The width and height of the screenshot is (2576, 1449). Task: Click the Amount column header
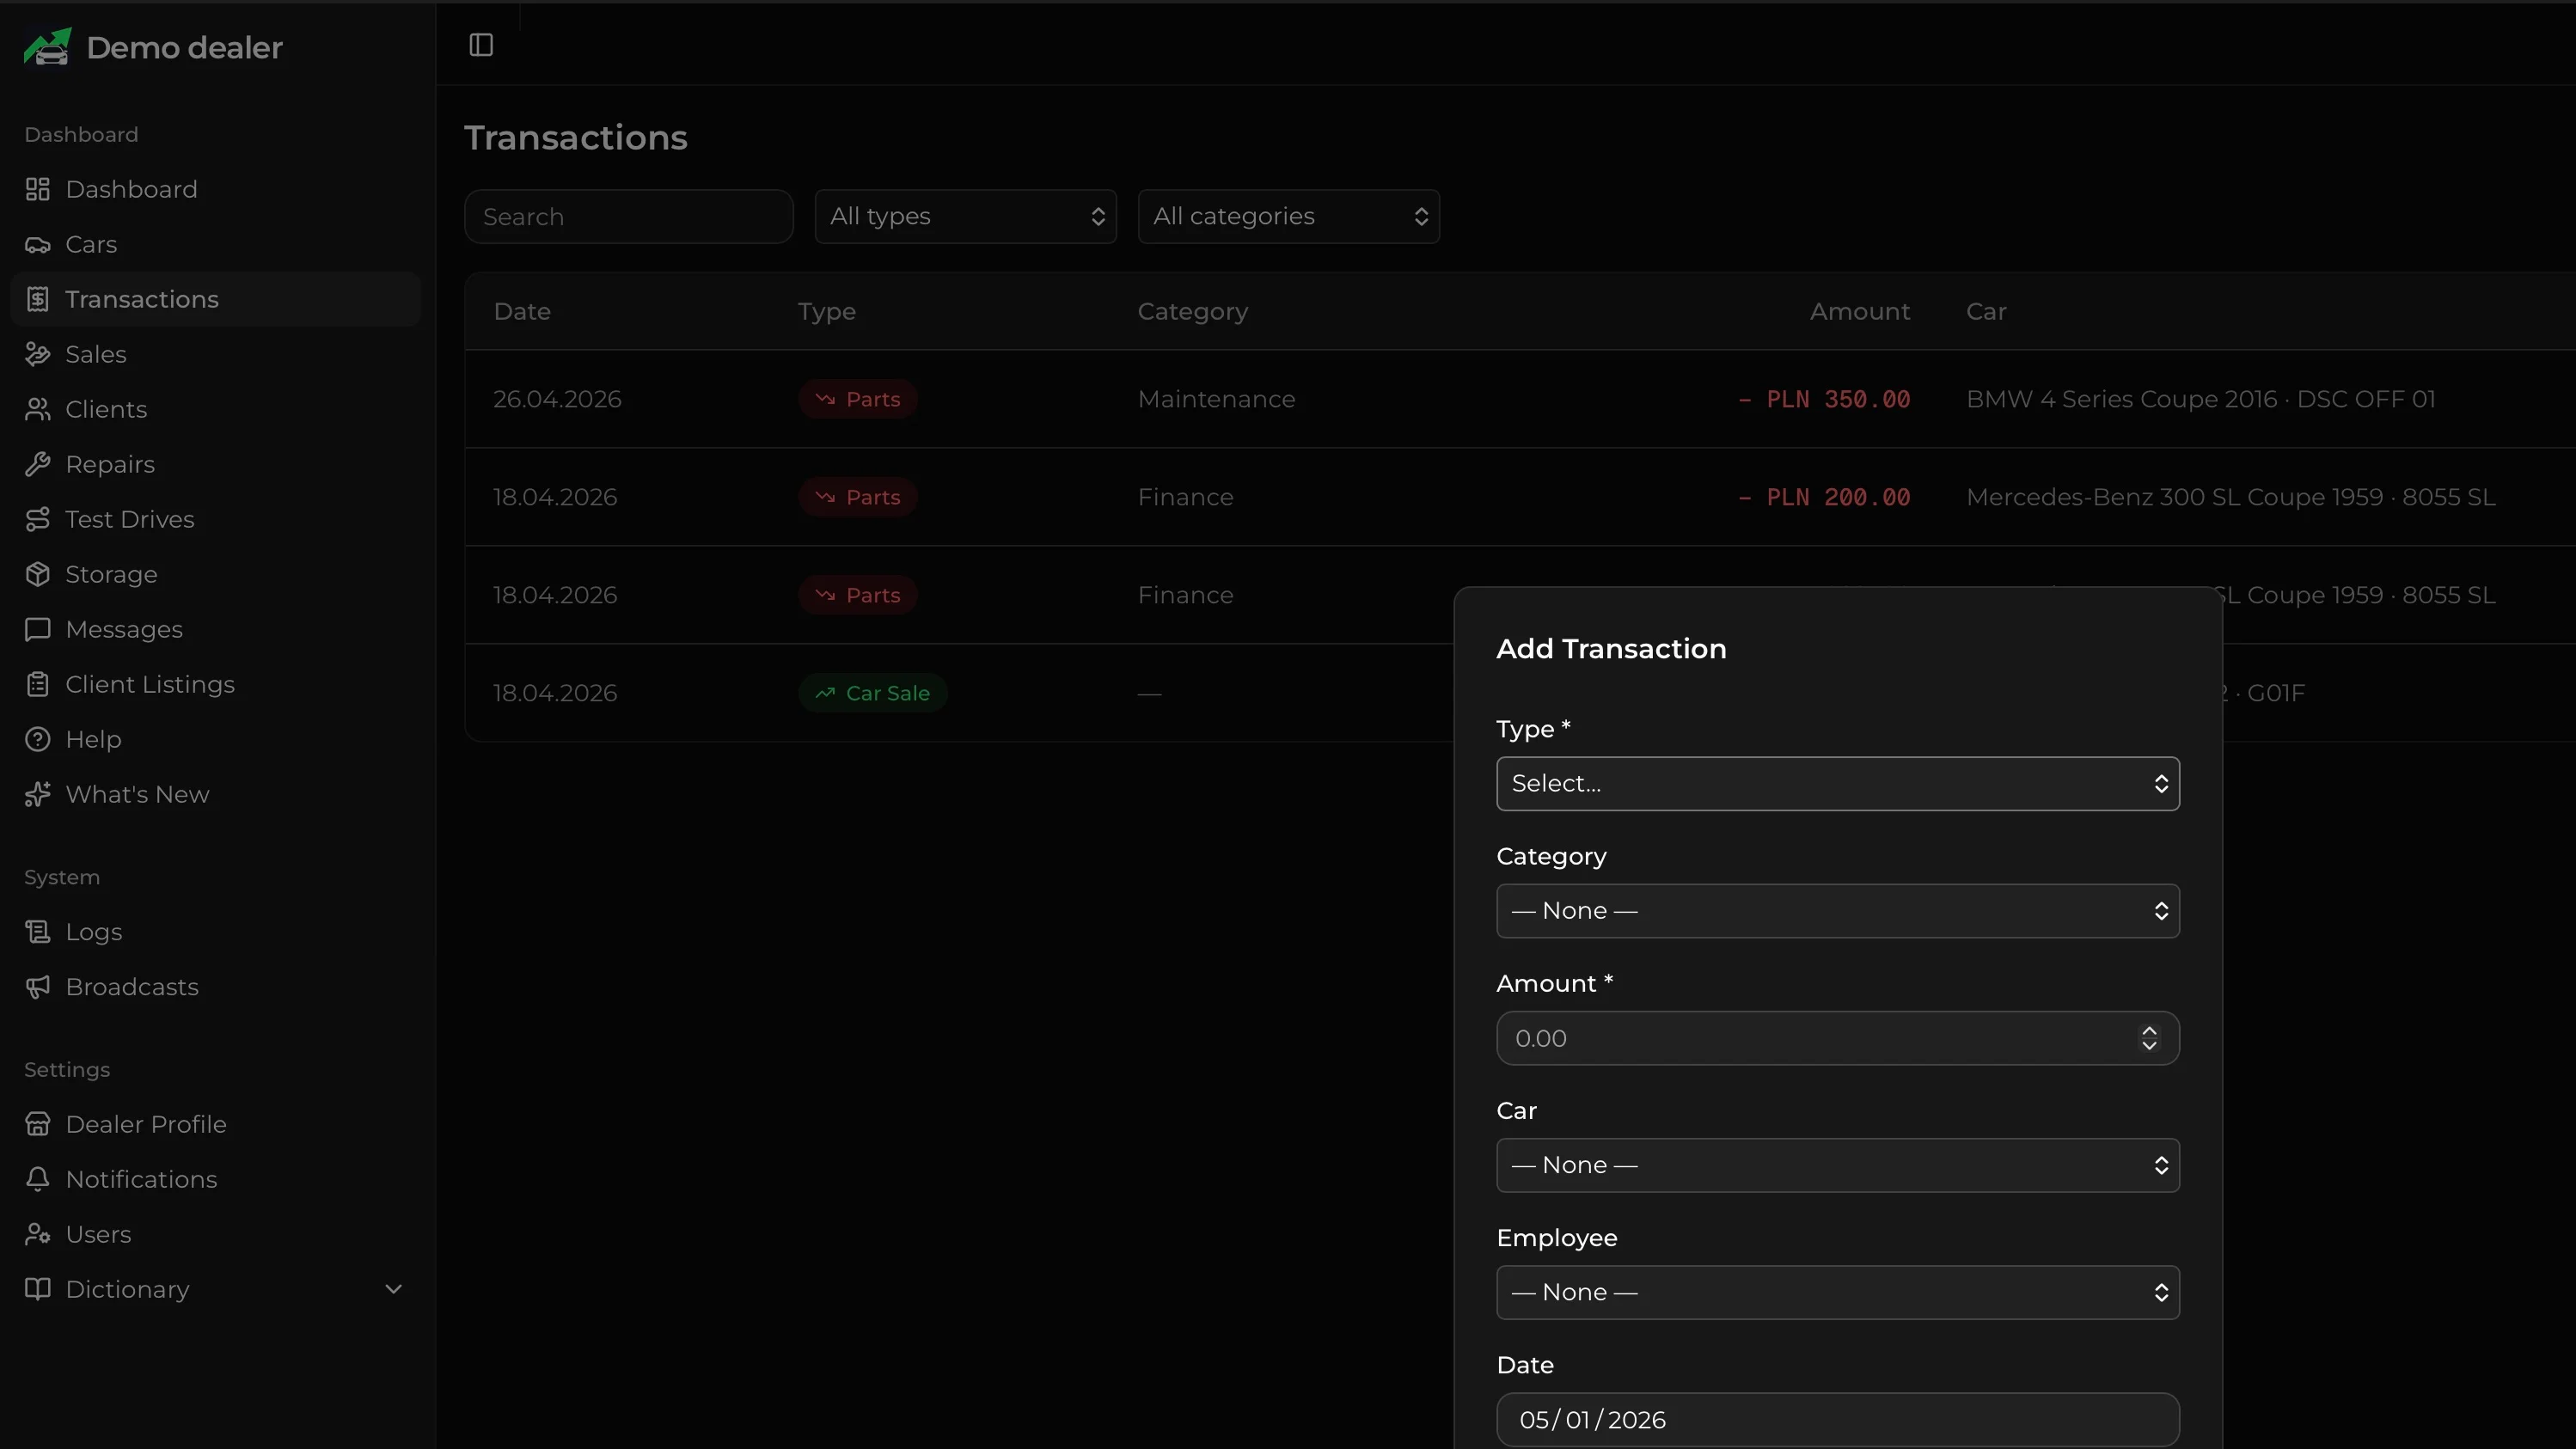pos(1860,311)
